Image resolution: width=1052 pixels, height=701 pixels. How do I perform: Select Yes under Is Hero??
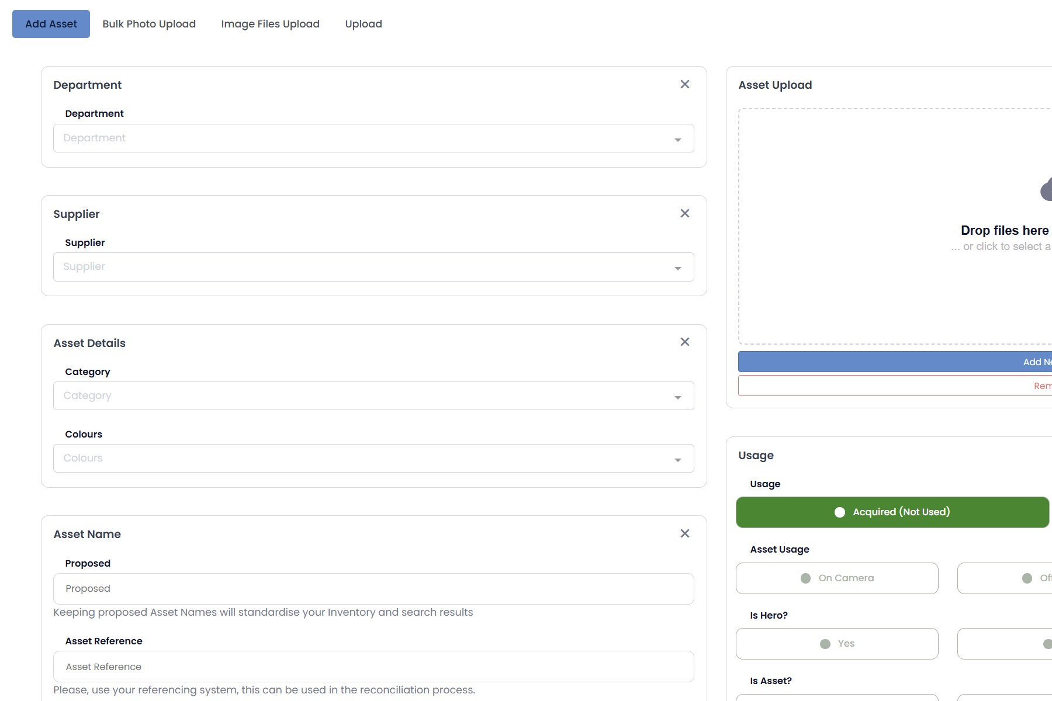837,643
